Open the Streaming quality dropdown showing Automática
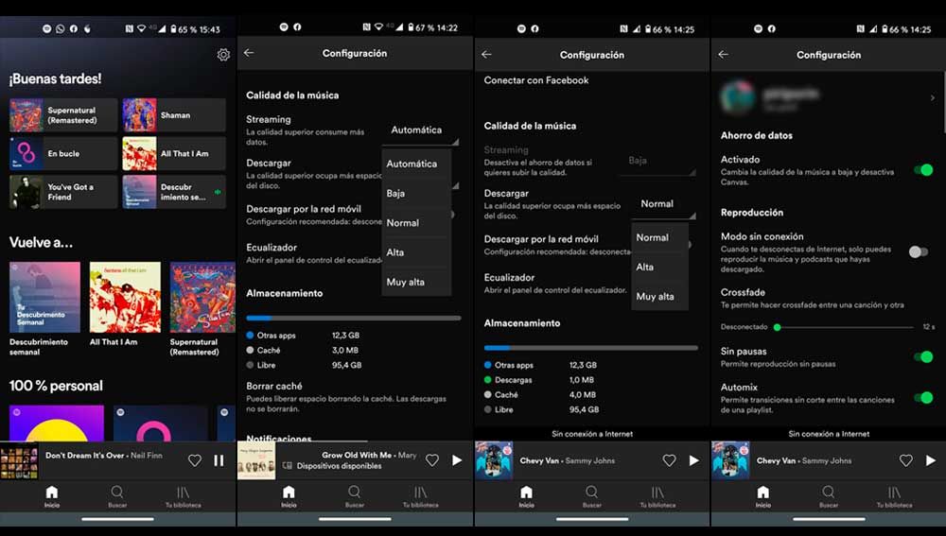 click(x=421, y=130)
